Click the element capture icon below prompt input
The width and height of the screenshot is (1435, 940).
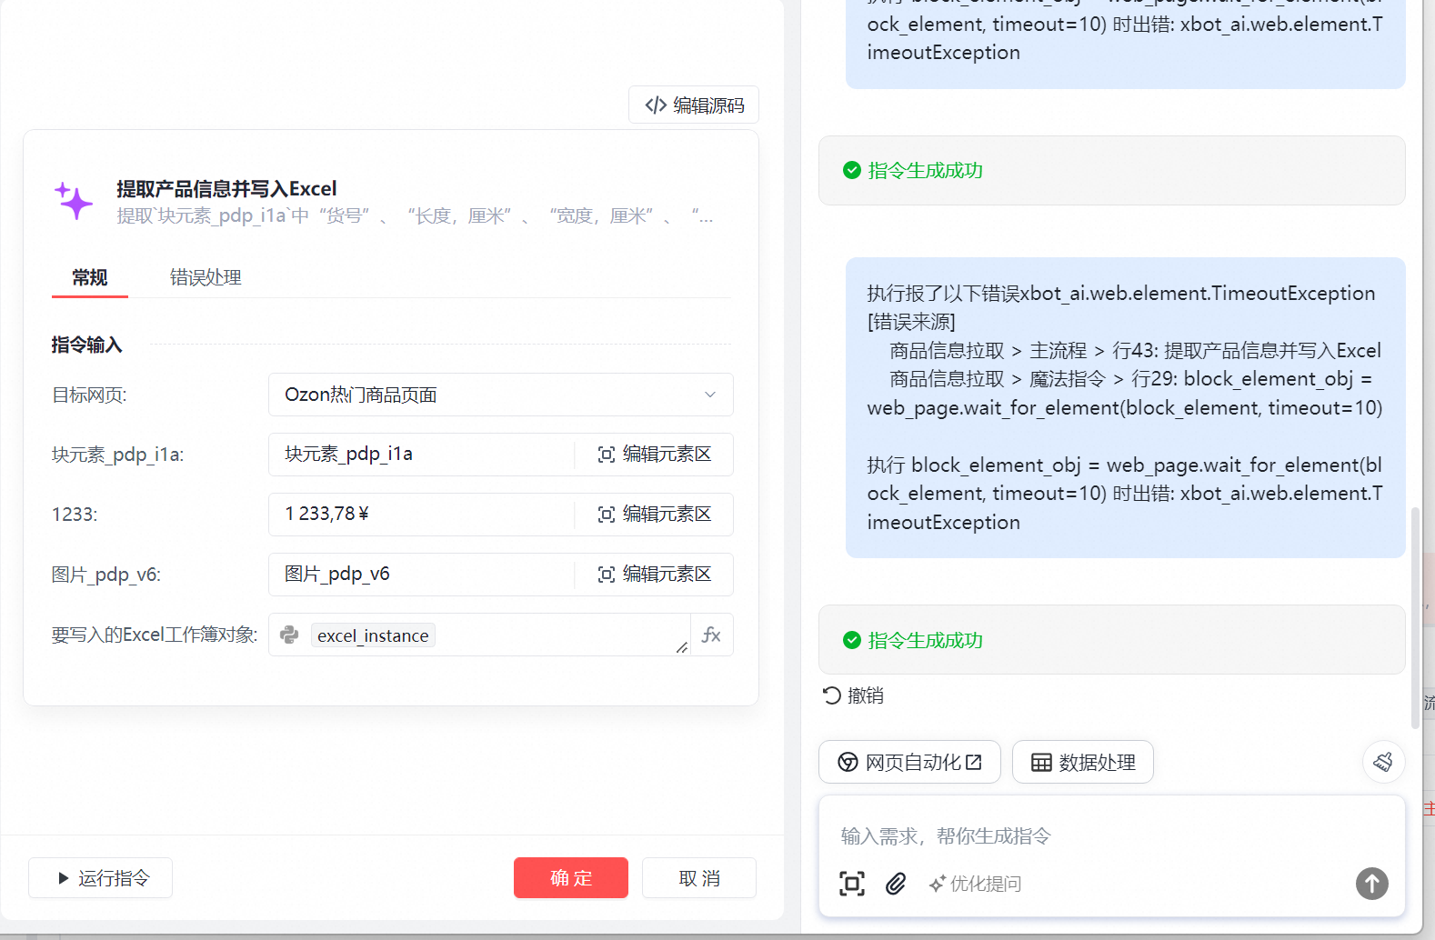coord(852,884)
